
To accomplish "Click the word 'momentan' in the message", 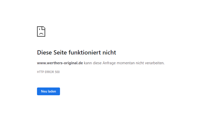I will coord(126,63).
